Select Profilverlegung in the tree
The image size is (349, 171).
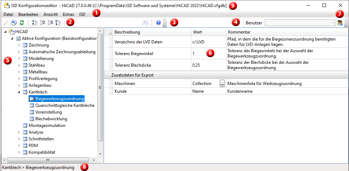click(43, 79)
